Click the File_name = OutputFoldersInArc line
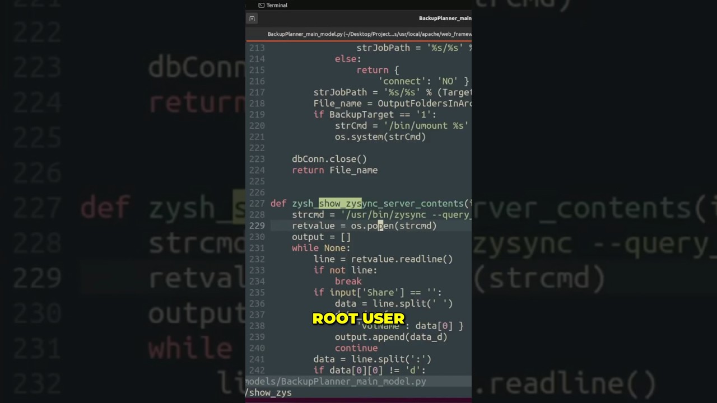 pyautogui.click(x=392, y=104)
